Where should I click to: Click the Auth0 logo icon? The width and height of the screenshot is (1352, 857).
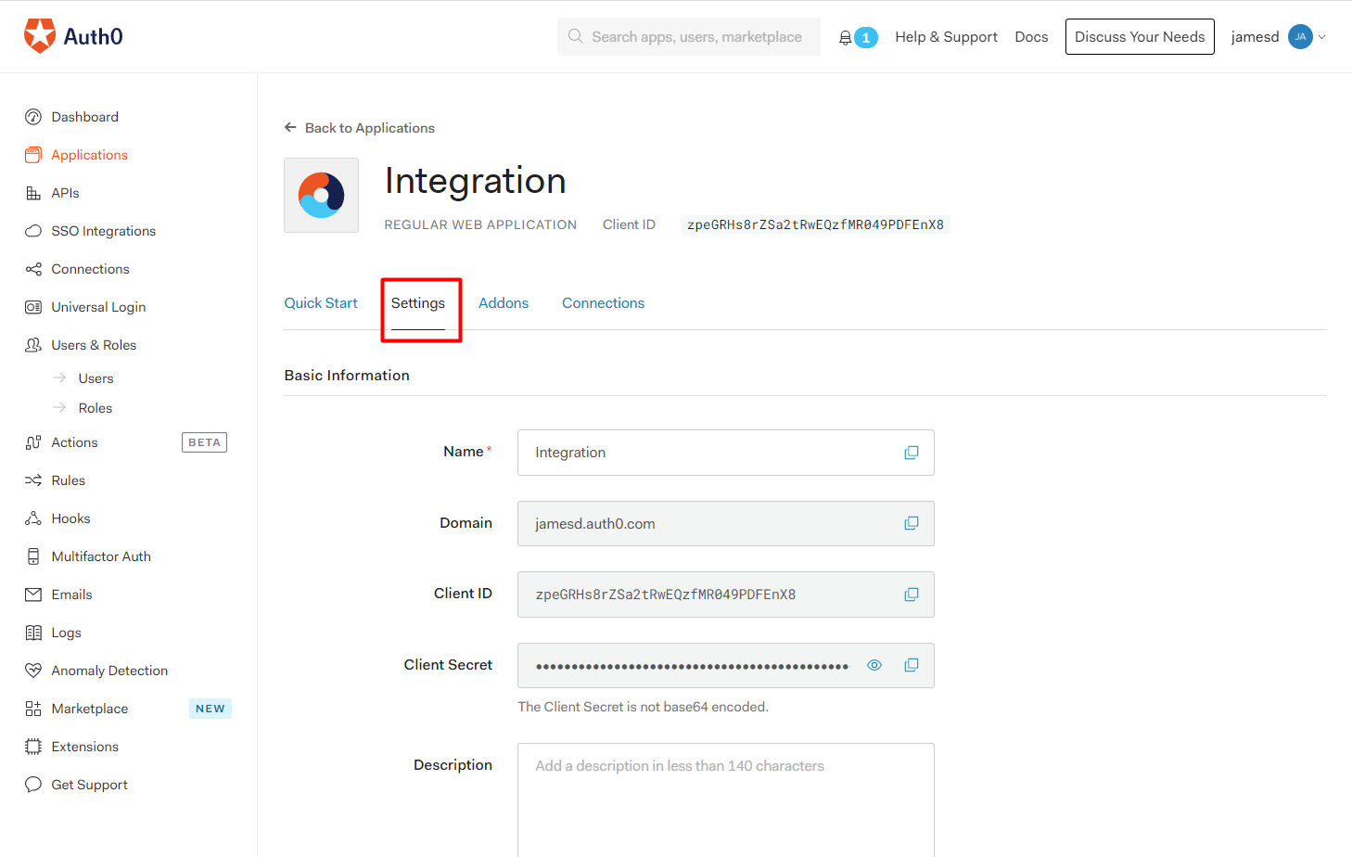39,36
